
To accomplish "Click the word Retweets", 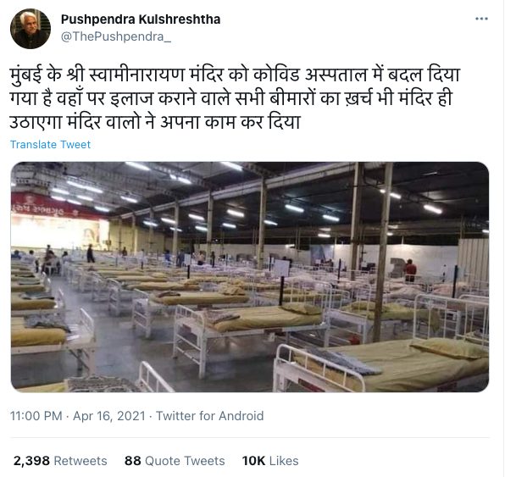I will point(80,461).
